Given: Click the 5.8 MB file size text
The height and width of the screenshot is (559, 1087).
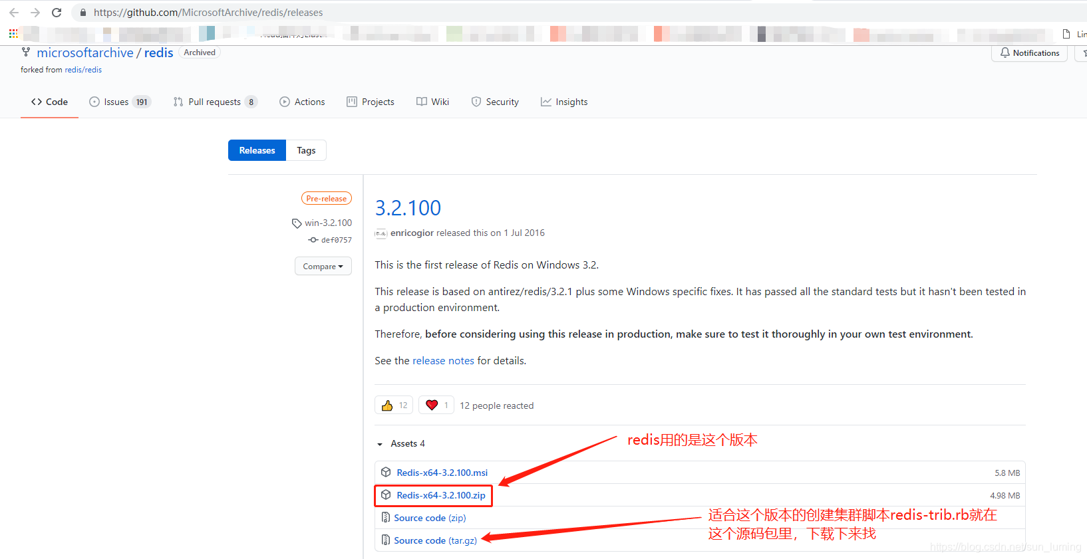Looking at the screenshot, I should coord(1007,473).
